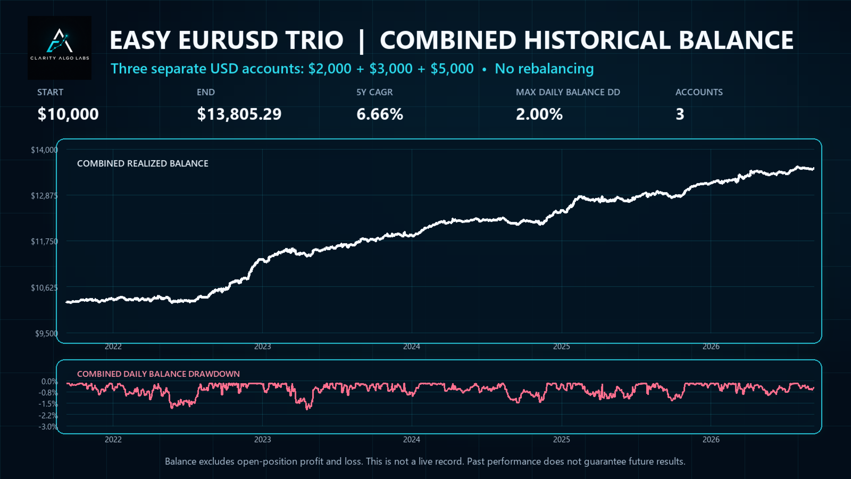
Task: Click the Max Daily Balance DD value 2.00%
Action: pos(539,114)
